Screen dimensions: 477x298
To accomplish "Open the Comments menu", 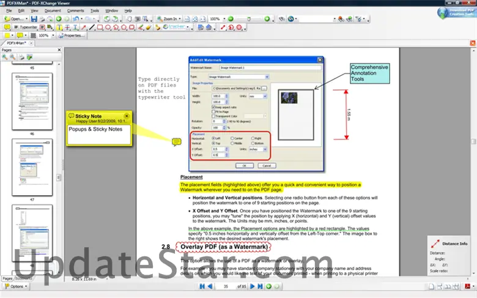I will pos(75,10).
